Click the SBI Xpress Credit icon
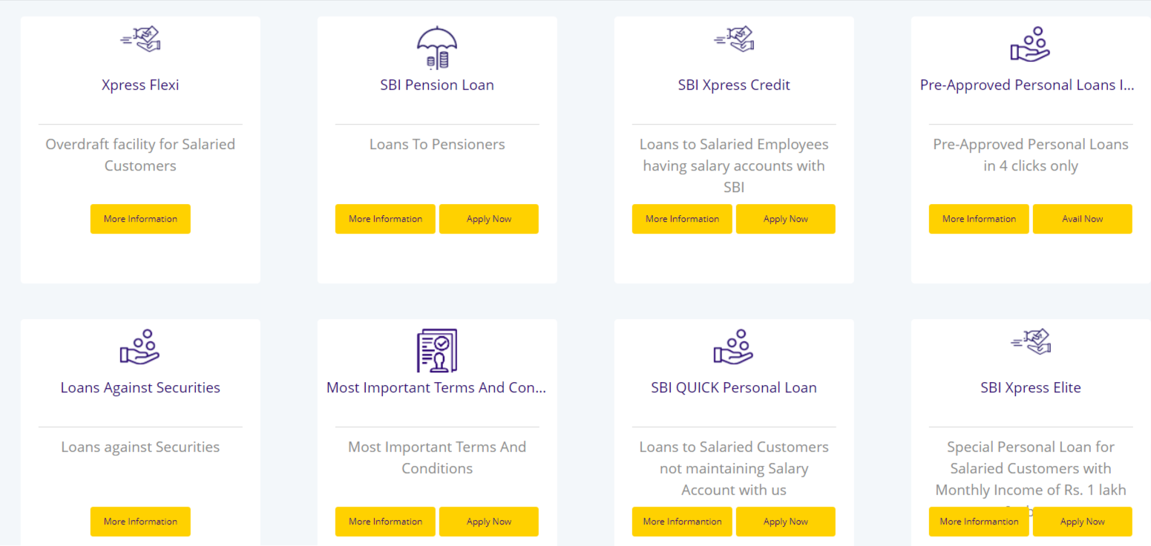 tap(734, 39)
